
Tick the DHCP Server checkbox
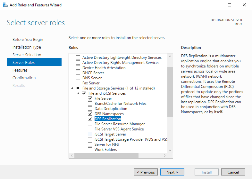78,73
